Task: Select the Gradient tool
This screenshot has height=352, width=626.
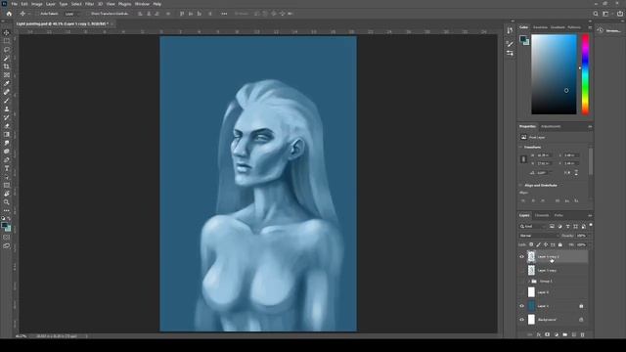Action: (x=7, y=135)
